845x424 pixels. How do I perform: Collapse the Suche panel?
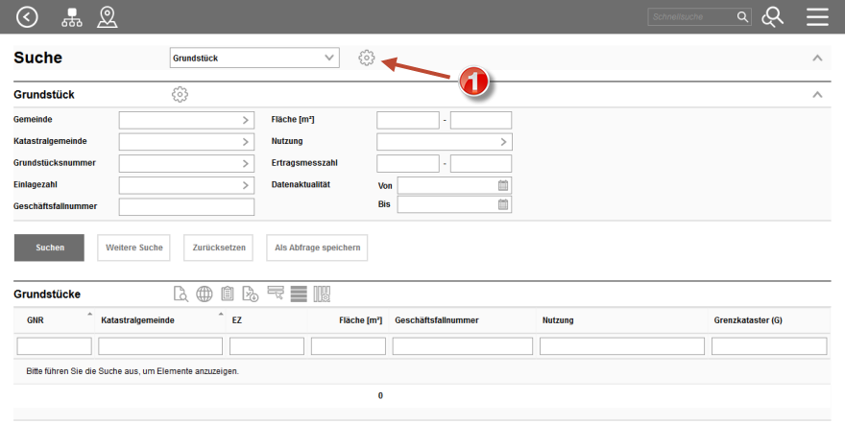coord(817,59)
